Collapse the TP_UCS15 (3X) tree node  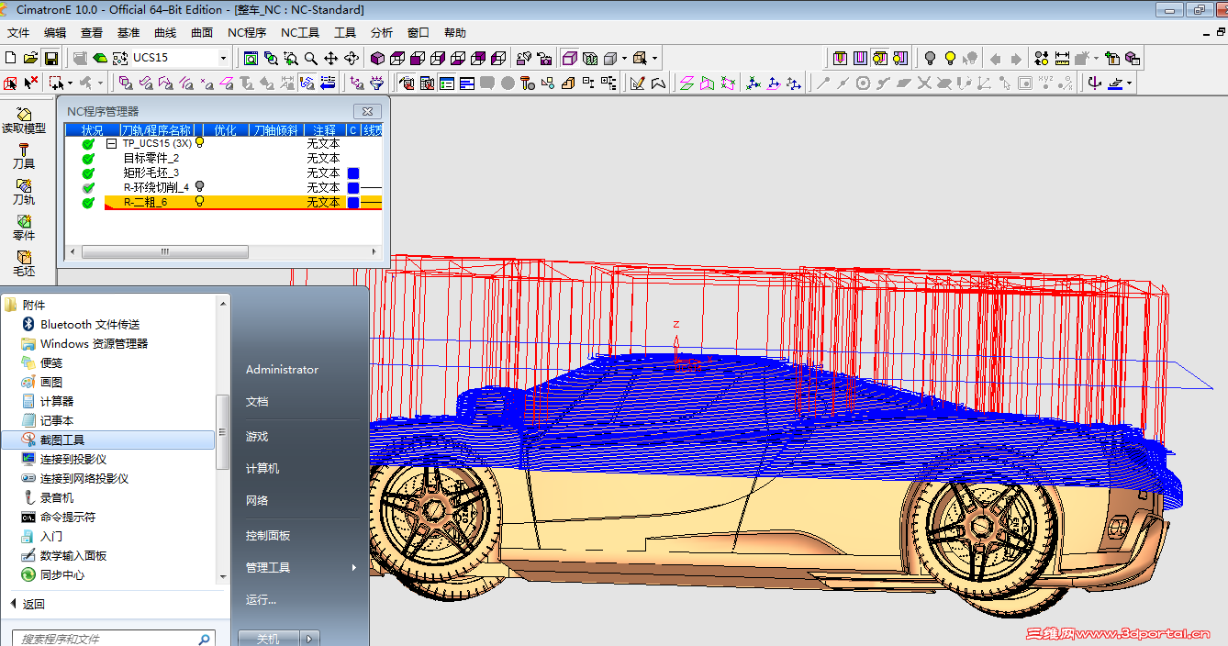pos(111,144)
